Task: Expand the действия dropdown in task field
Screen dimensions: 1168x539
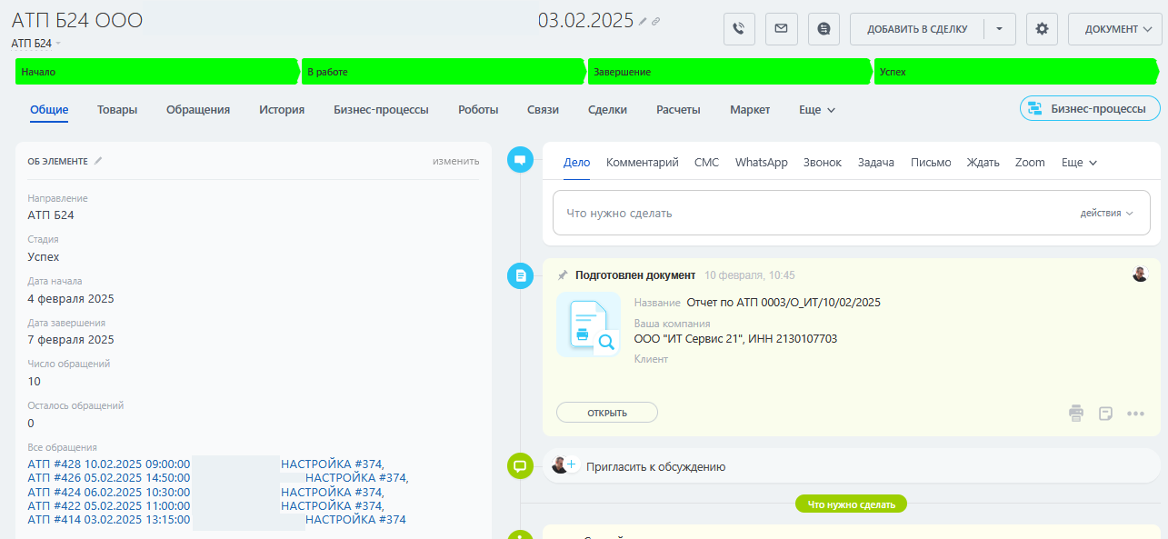Action: (x=1106, y=214)
